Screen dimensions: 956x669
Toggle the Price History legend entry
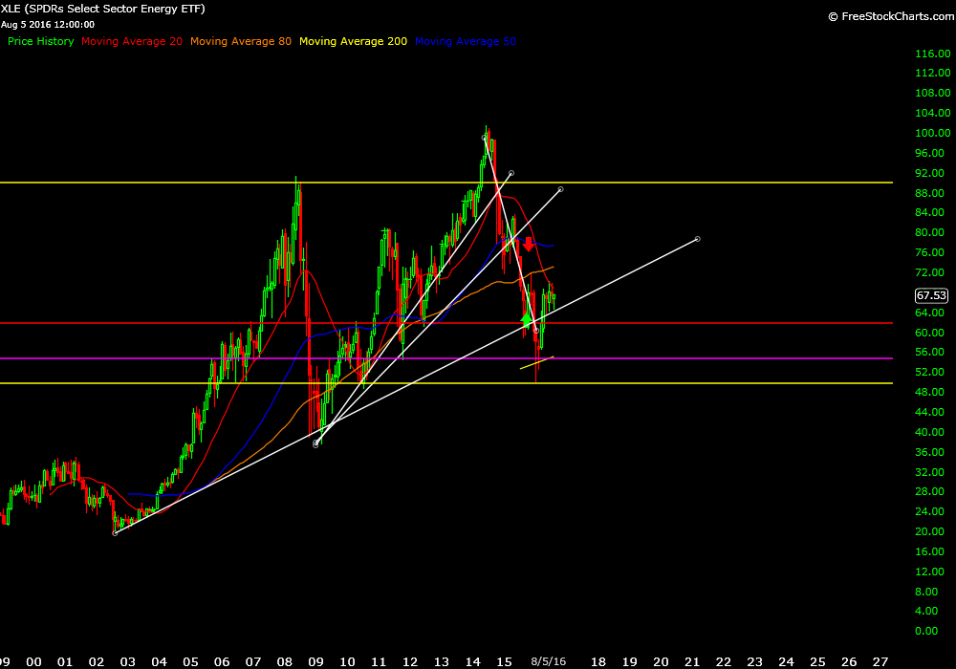tap(40, 42)
